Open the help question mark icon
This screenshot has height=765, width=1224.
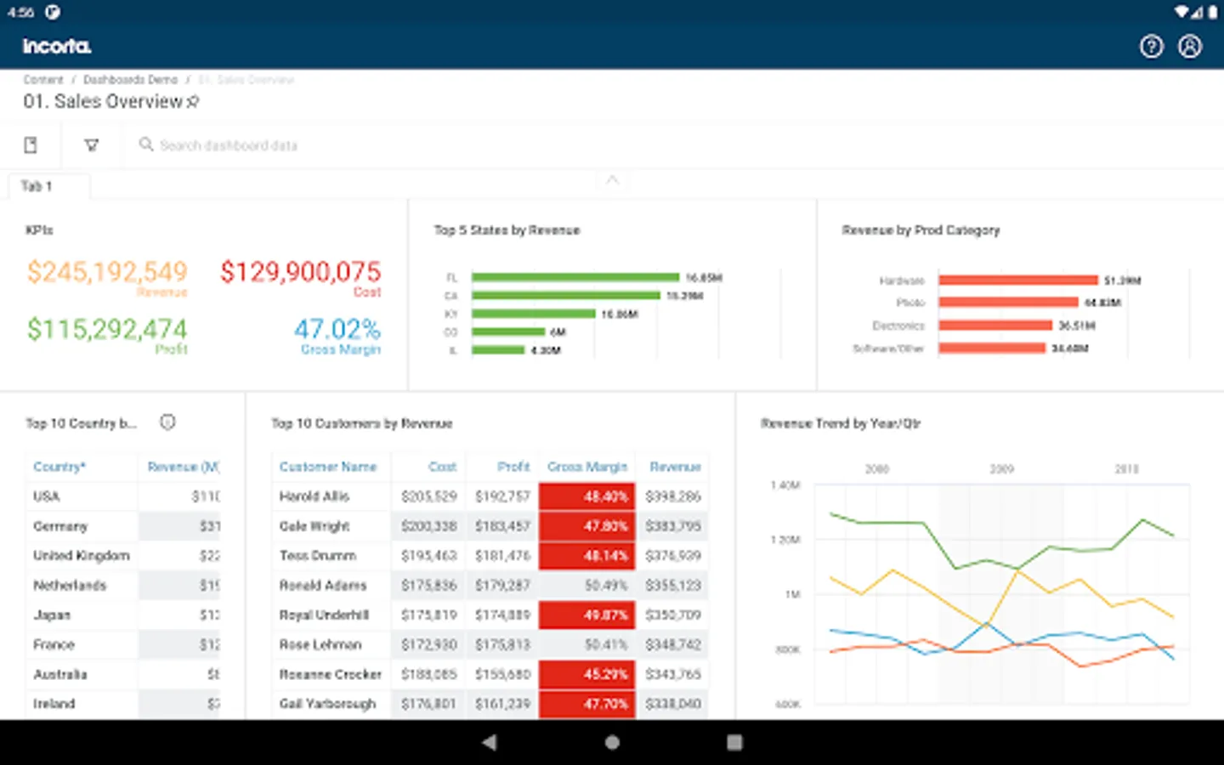pyautogui.click(x=1151, y=46)
